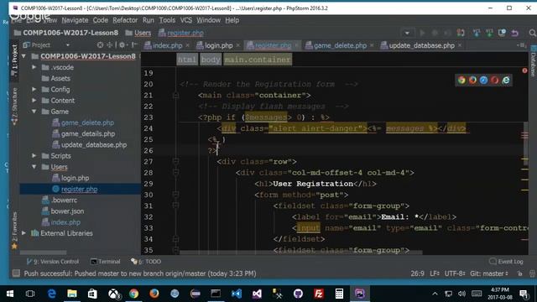537x302 pixels.
Task: Click the Run button in toolbar
Action: pos(422,33)
